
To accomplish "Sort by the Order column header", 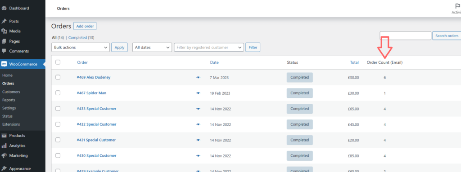I will tap(82, 62).
